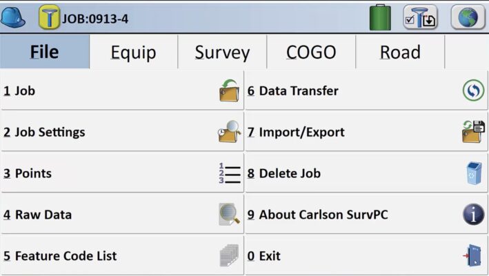Click the JOB:0913-4 title label
The height and width of the screenshot is (276, 489).
(95, 19)
